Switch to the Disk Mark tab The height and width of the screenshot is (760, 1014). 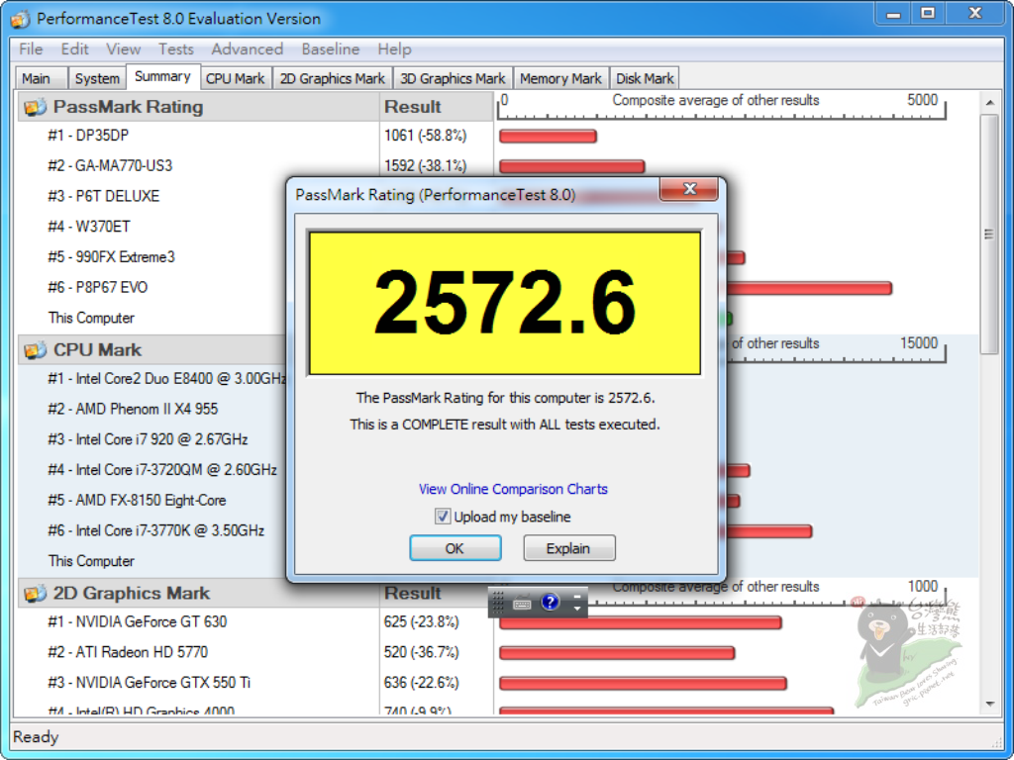tap(645, 78)
